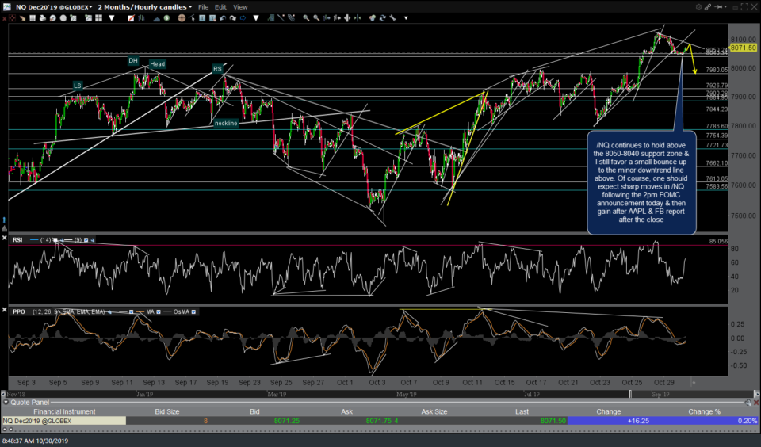
Task: Toggle the RSI (14) line checkbox
Action: 55,240
